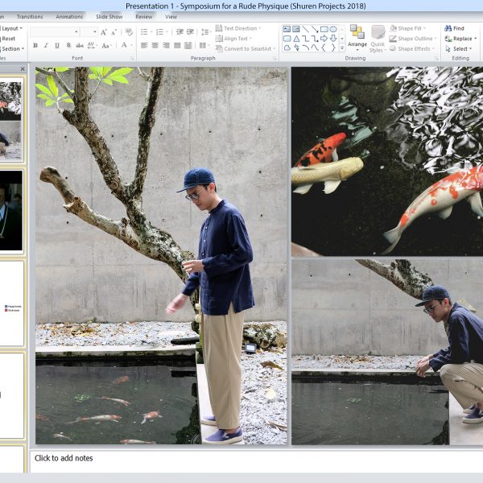Screen dimensions: 483x483
Task: Open the Slide Show tab
Action: (x=109, y=16)
